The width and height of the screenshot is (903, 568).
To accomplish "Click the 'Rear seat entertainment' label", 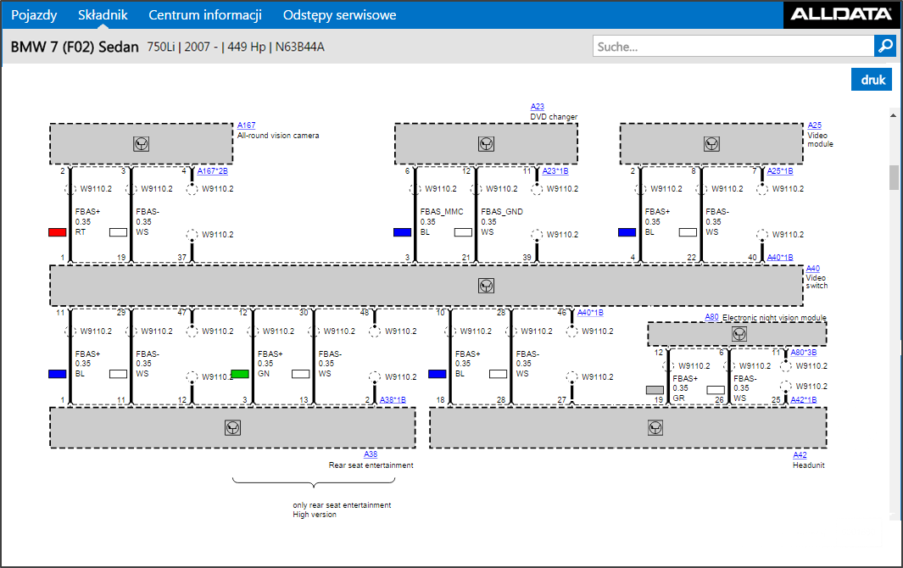I will (x=371, y=465).
